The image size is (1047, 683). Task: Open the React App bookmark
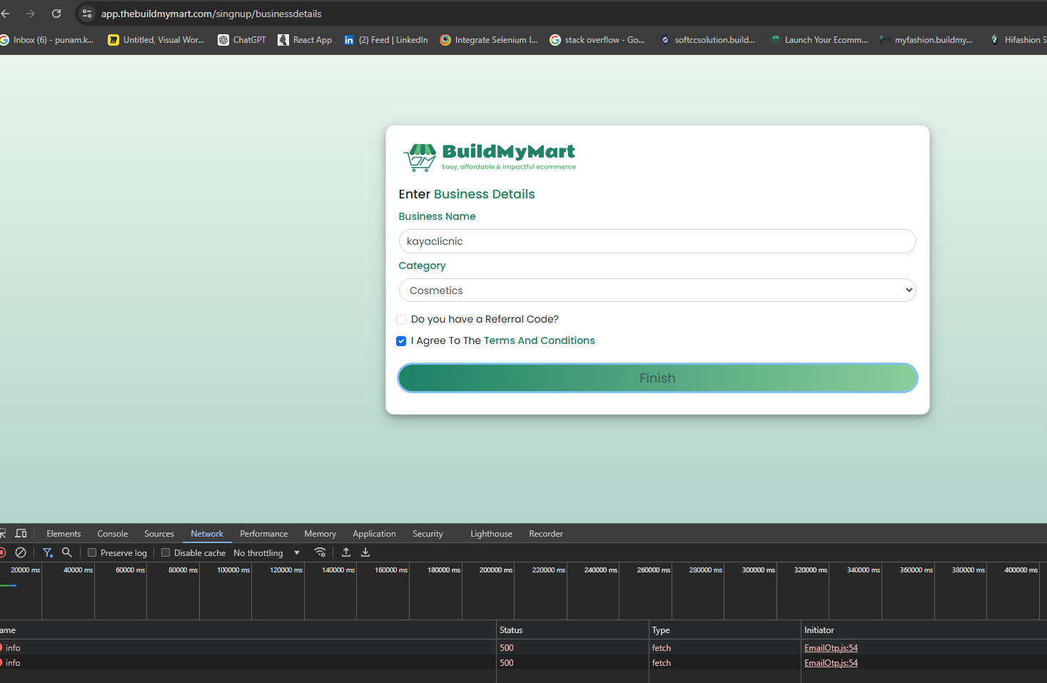pyautogui.click(x=305, y=40)
